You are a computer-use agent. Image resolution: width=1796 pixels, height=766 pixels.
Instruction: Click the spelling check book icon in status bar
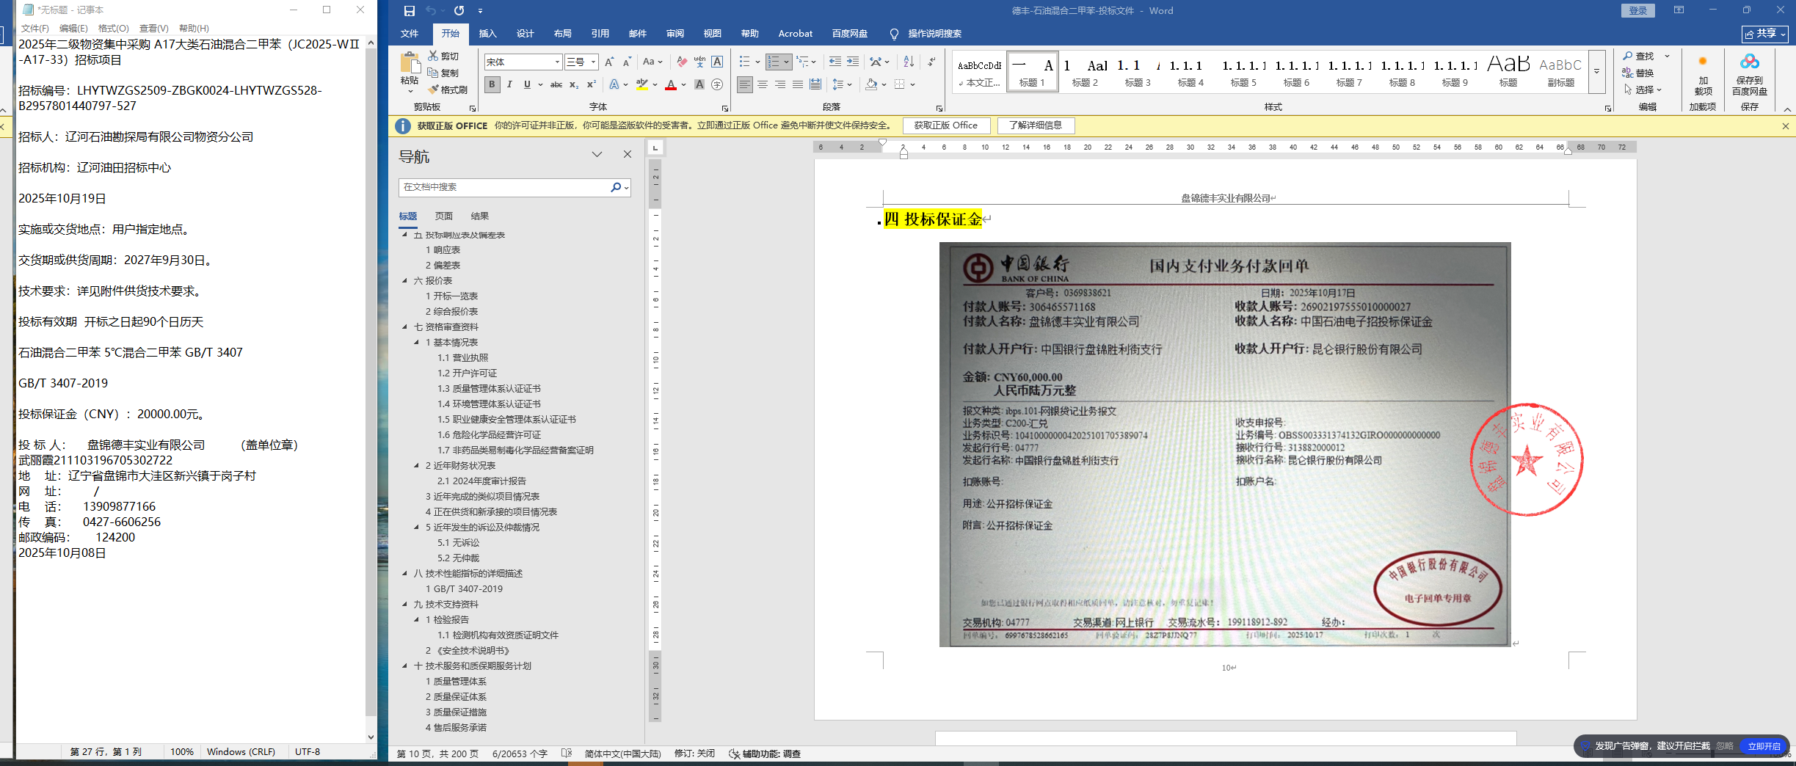click(567, 754)
